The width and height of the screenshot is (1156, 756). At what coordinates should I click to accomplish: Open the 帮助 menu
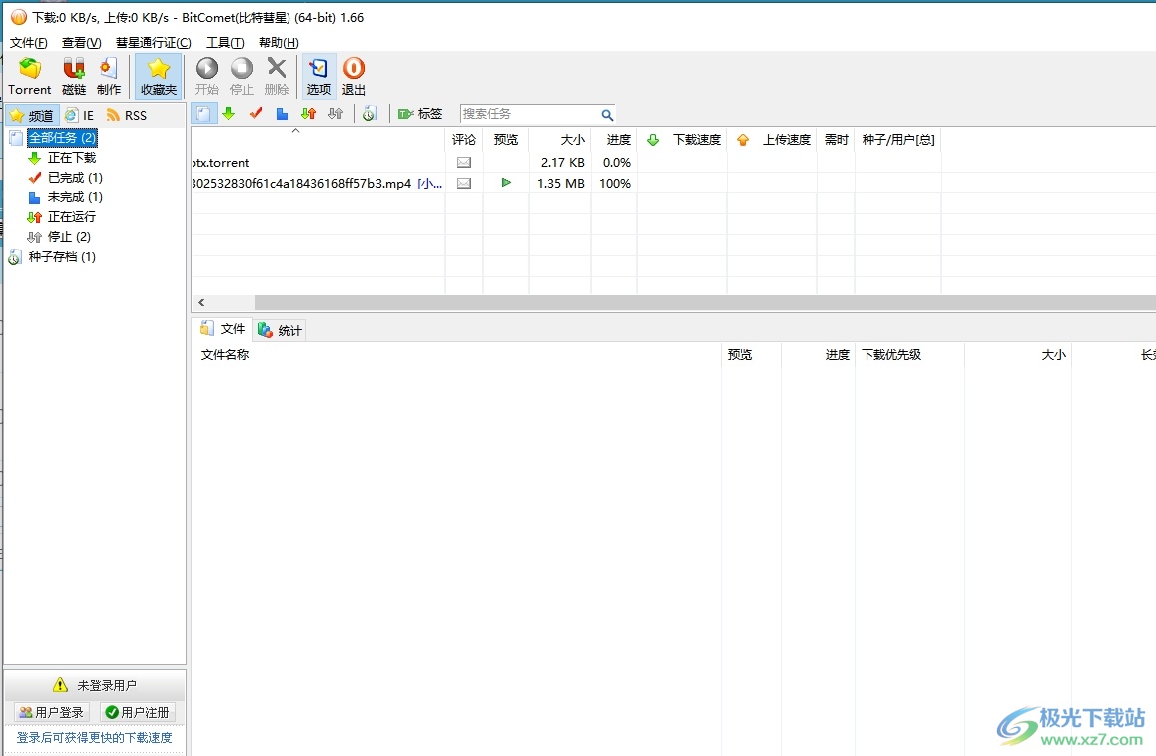(279, 43)
